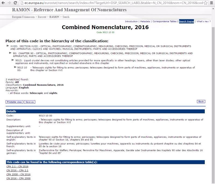Image resolution: width=215 pixels, height=184 pixels.
Task: Click the Language value English
Action: tap(24, 88)
